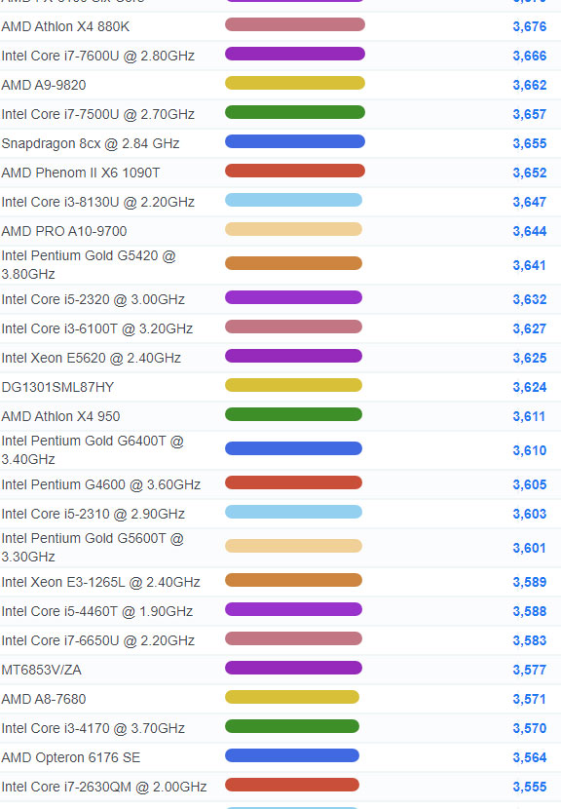
Task: Open Intel Core i7-7500U @ 2.70GHz
Action: 98,114
